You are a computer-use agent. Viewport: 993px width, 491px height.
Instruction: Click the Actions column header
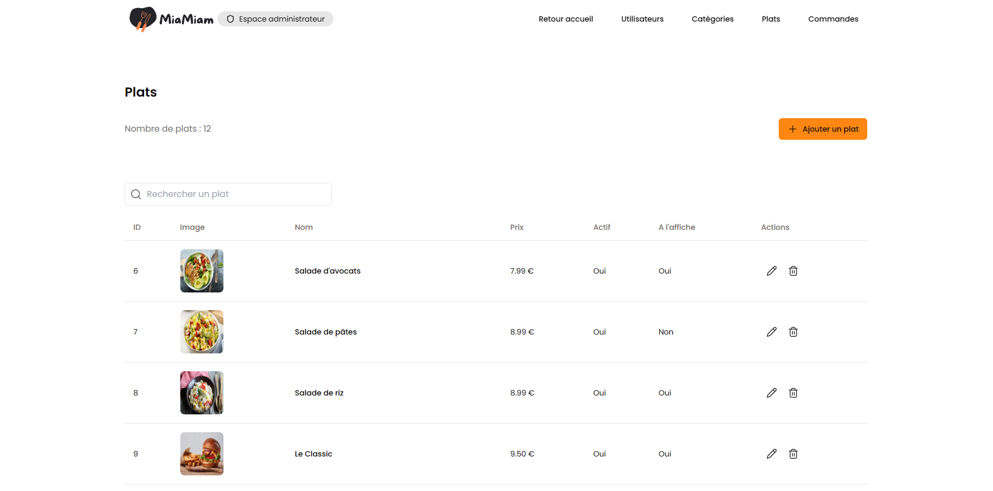[x=775, y=227]
